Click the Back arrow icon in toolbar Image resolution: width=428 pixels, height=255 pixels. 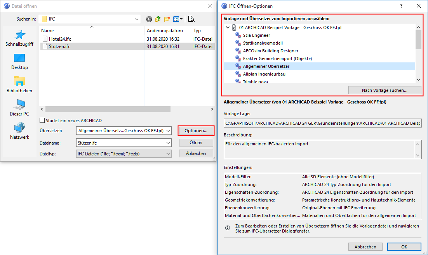(x=149, y=19)
